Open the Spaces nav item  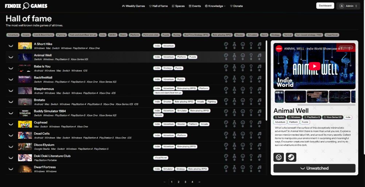click(x=178, y=6)
